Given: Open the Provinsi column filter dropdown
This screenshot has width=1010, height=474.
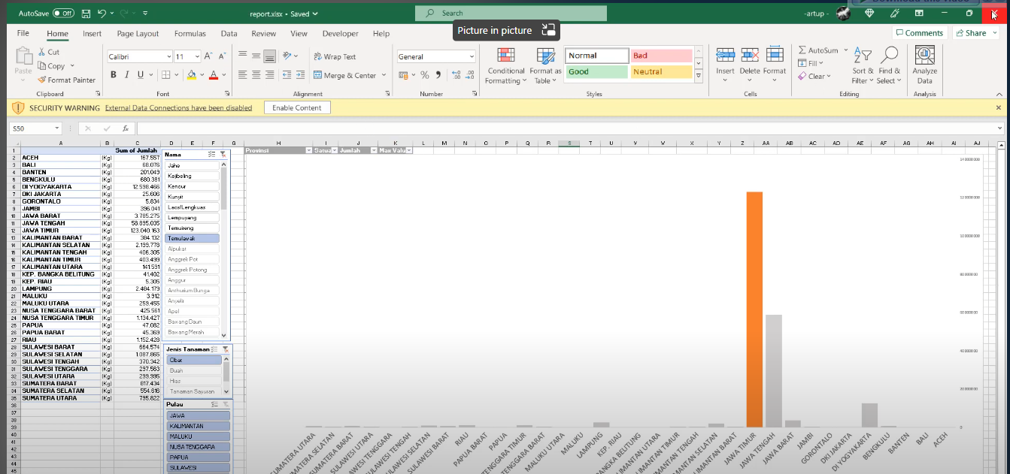Looking at the screenshot, I should tap(308, 150).
